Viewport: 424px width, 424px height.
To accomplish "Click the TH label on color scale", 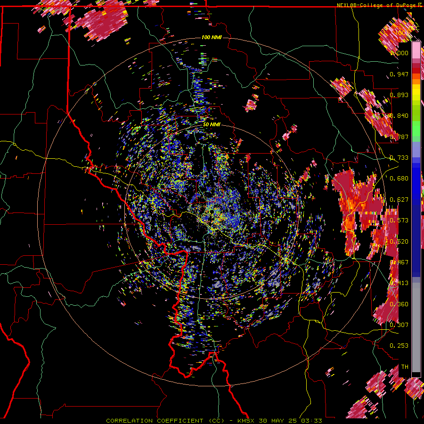I will 405,367.
